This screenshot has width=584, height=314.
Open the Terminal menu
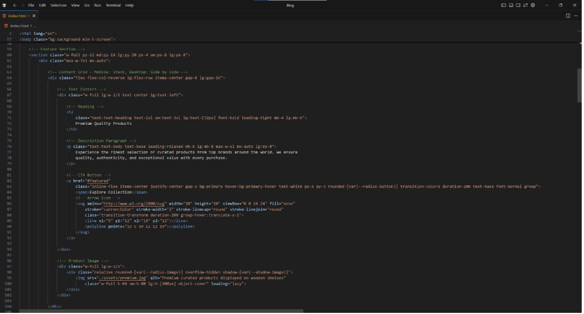coord(113,5)
